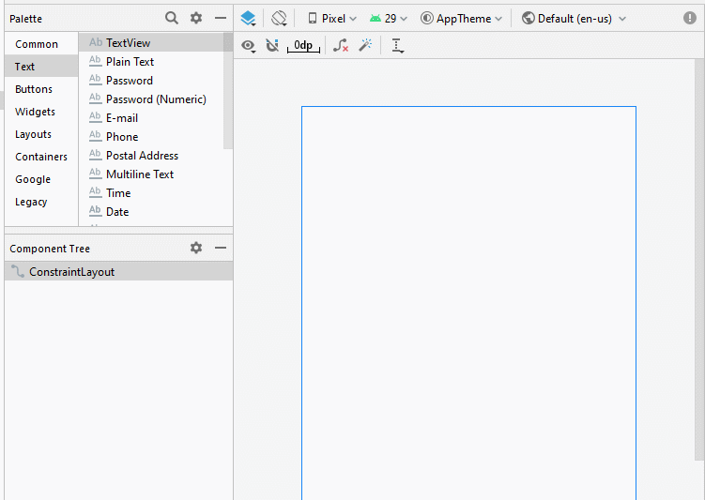
Task: Select Legacy palette category
Action: coord(41,202)
